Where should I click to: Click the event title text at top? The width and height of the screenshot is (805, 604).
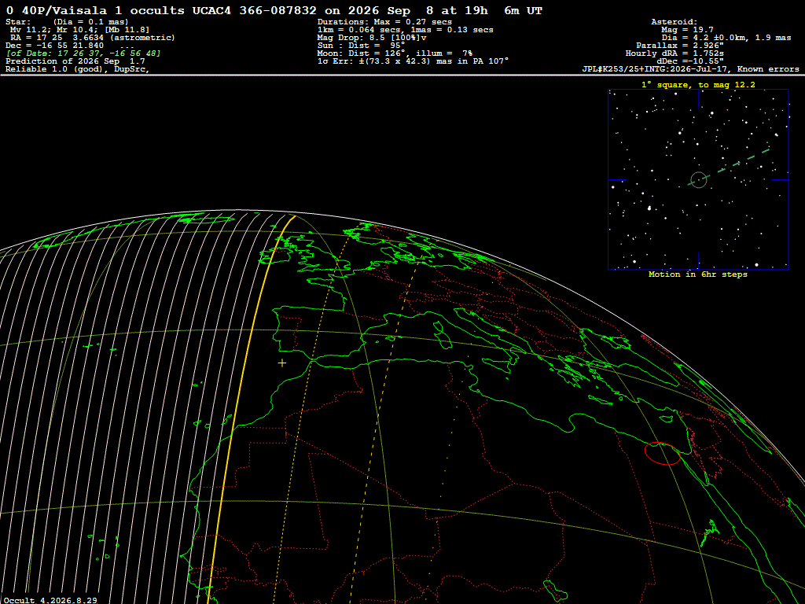coord(274,10)
